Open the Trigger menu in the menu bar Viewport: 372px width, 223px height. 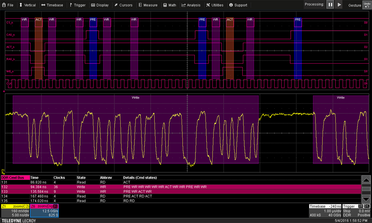click(77, 5)
